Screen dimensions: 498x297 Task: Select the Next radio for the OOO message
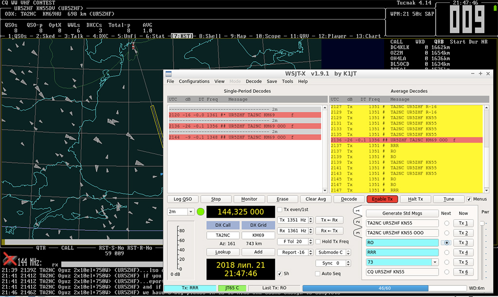tap(446, 233)
